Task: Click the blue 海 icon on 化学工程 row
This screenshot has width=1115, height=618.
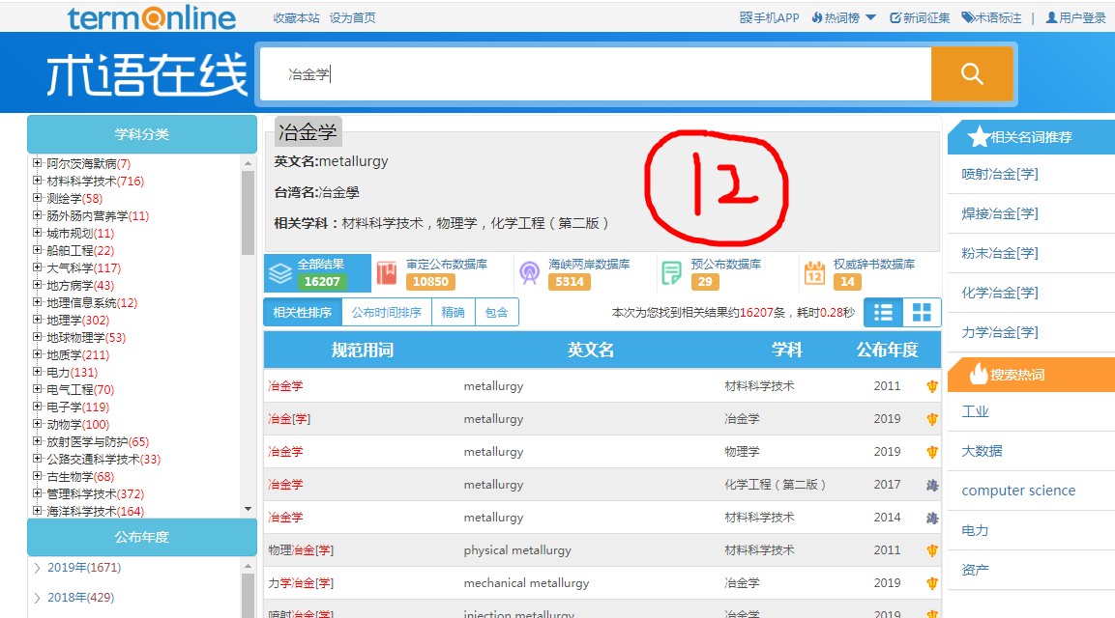Action: [x=930, y=484]
